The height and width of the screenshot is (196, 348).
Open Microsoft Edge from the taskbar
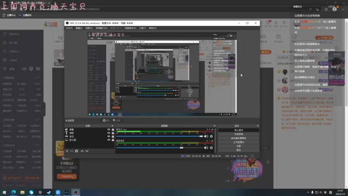point(13,192)
